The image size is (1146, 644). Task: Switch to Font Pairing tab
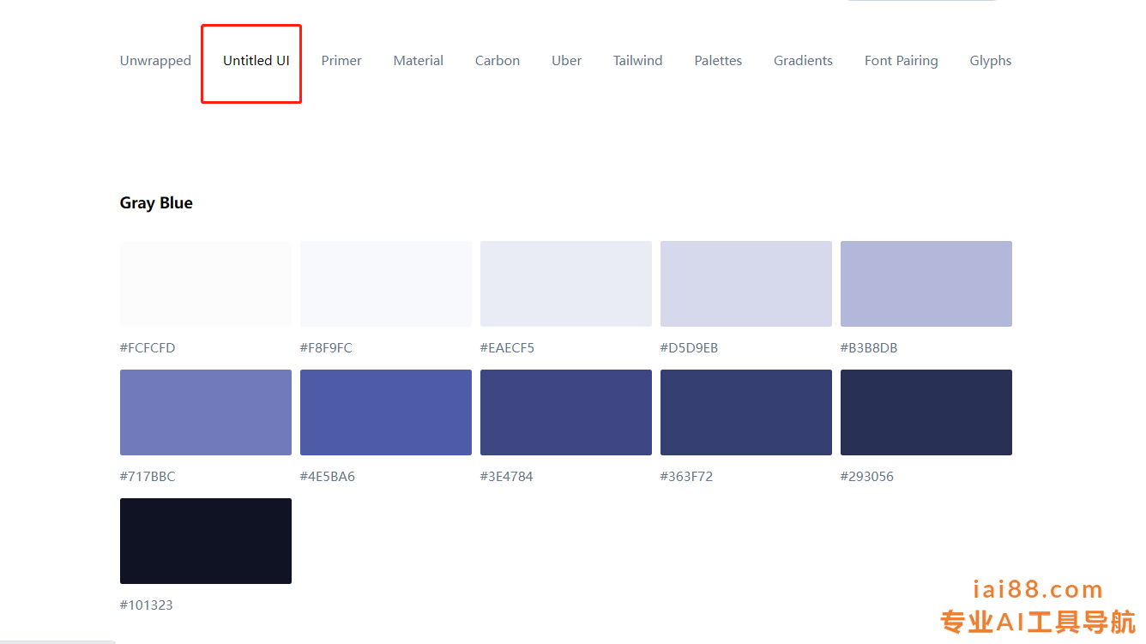902,61
